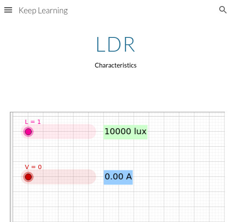Screen dimensions: 230x222
Task: Click the LDR page heading
Action: pos(115,44)
